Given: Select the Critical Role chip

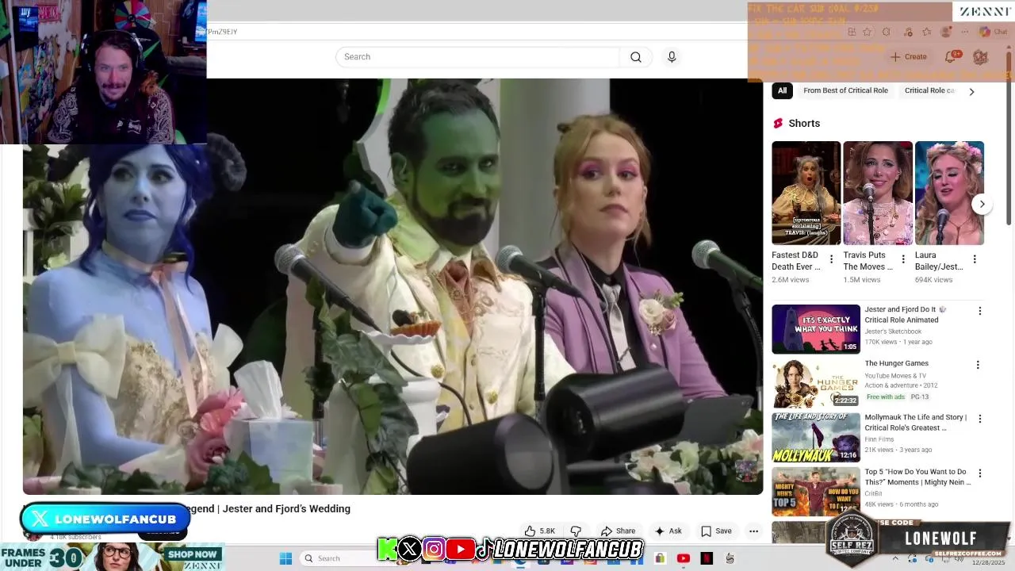Looking at the screenshot, I should (x=929, y=90).
